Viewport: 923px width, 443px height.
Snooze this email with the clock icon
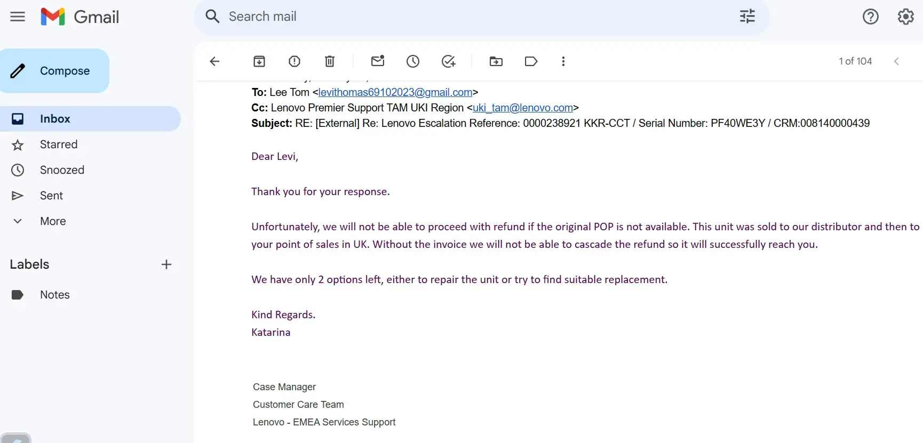[x=413, y=61]
